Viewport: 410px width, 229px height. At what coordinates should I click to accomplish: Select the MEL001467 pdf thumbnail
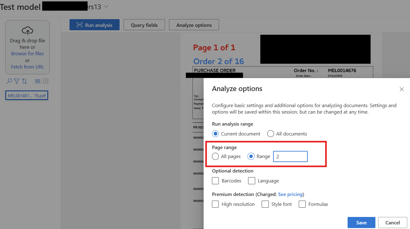27,95
